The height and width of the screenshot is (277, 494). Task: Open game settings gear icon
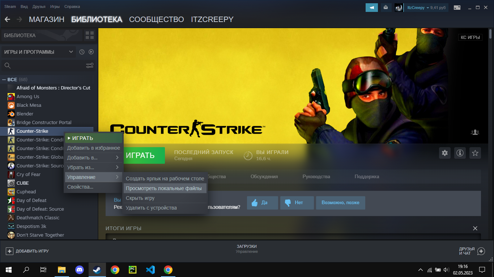pos(445,153)
